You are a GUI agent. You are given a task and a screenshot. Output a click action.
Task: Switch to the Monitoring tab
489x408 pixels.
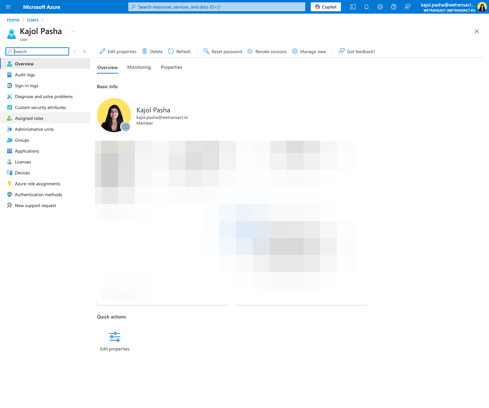(x=139, y=67)
